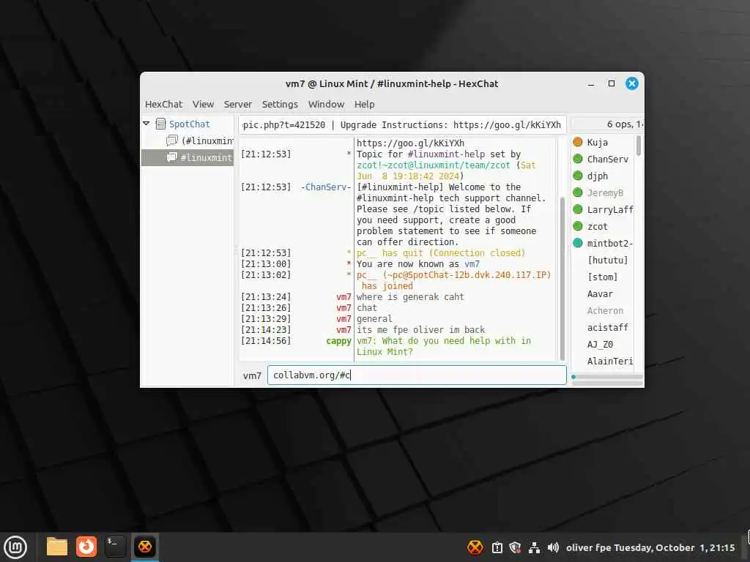Screen dimensions: 750x562
Task: Click djph's green op icon
Action: [578, 176]
